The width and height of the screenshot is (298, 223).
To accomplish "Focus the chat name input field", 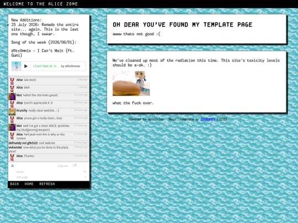I will coord(49,172).
